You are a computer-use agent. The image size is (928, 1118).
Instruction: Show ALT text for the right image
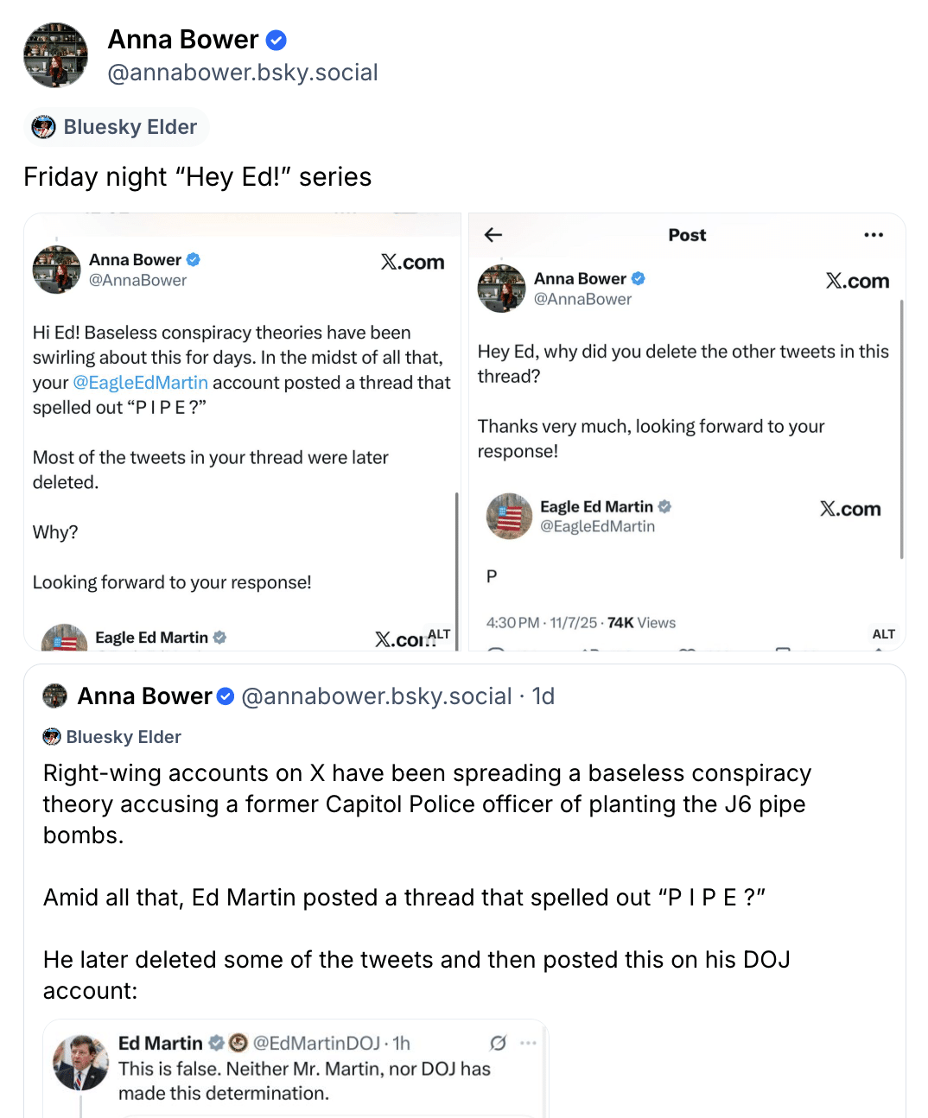click(x=883, y=634)
